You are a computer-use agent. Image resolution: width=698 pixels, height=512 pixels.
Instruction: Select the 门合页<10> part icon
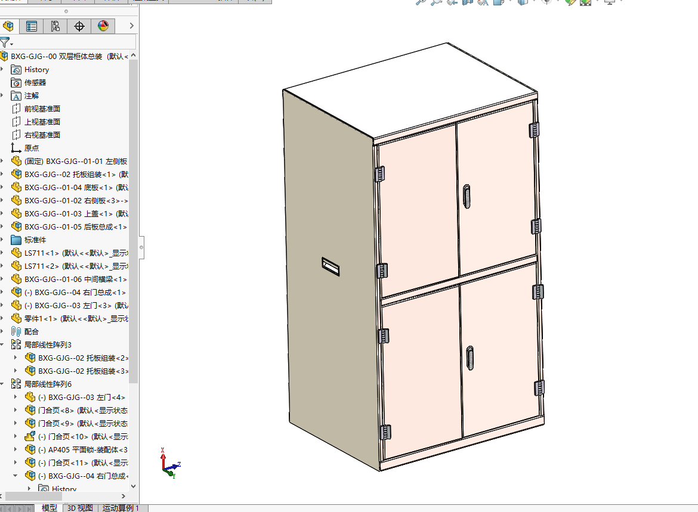coord(30,436)
